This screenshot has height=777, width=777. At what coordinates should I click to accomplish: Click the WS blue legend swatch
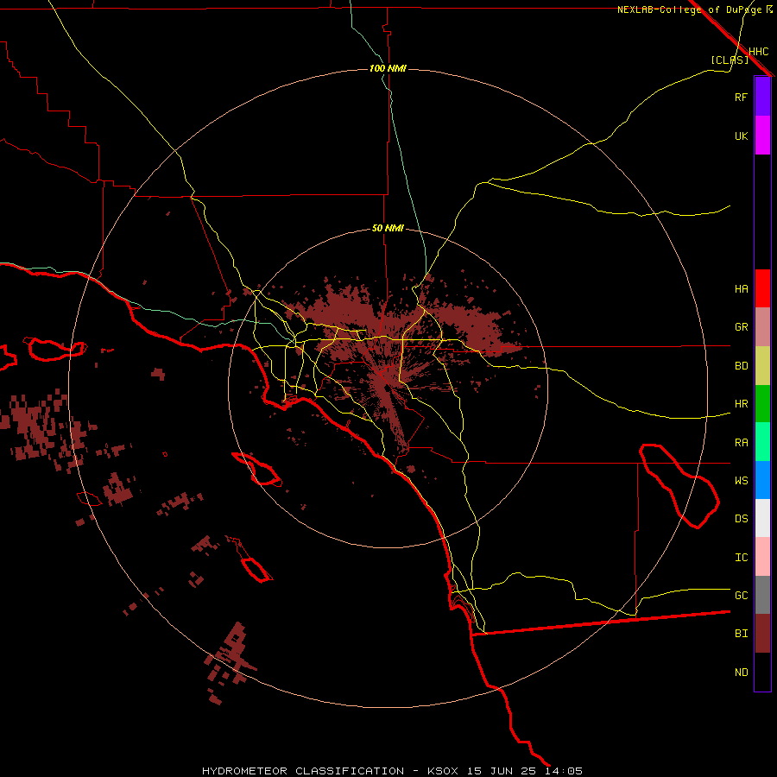point(762,480)
